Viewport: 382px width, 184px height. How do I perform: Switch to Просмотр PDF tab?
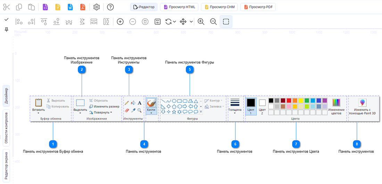[258, 7]
